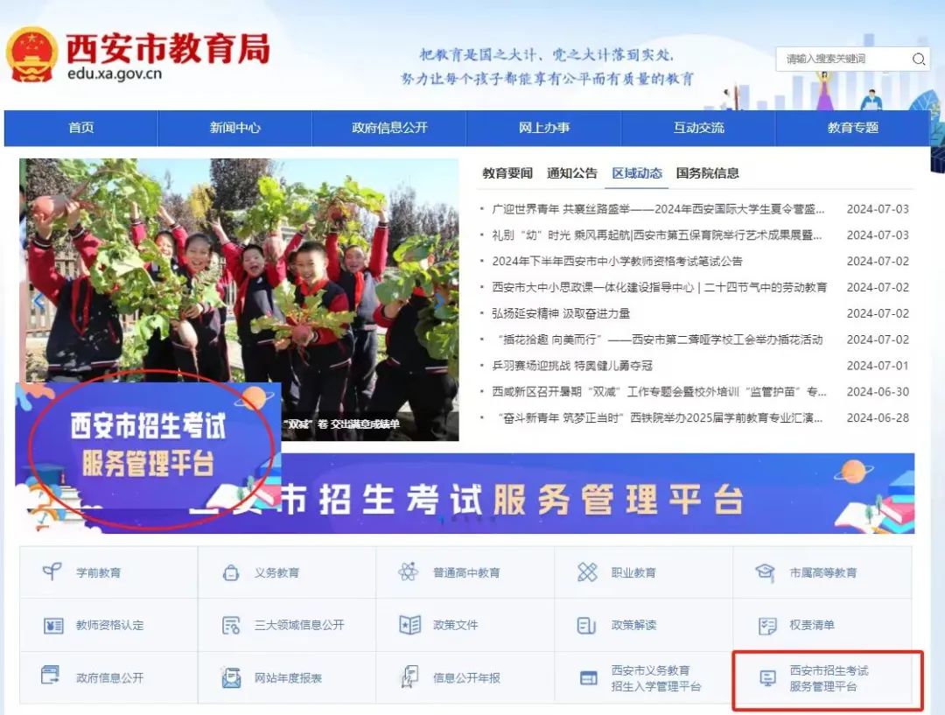Open 西安市招生考试服务管理平台 in red box
This screenshot has width=945, height=715.
(x=825, y=679)
